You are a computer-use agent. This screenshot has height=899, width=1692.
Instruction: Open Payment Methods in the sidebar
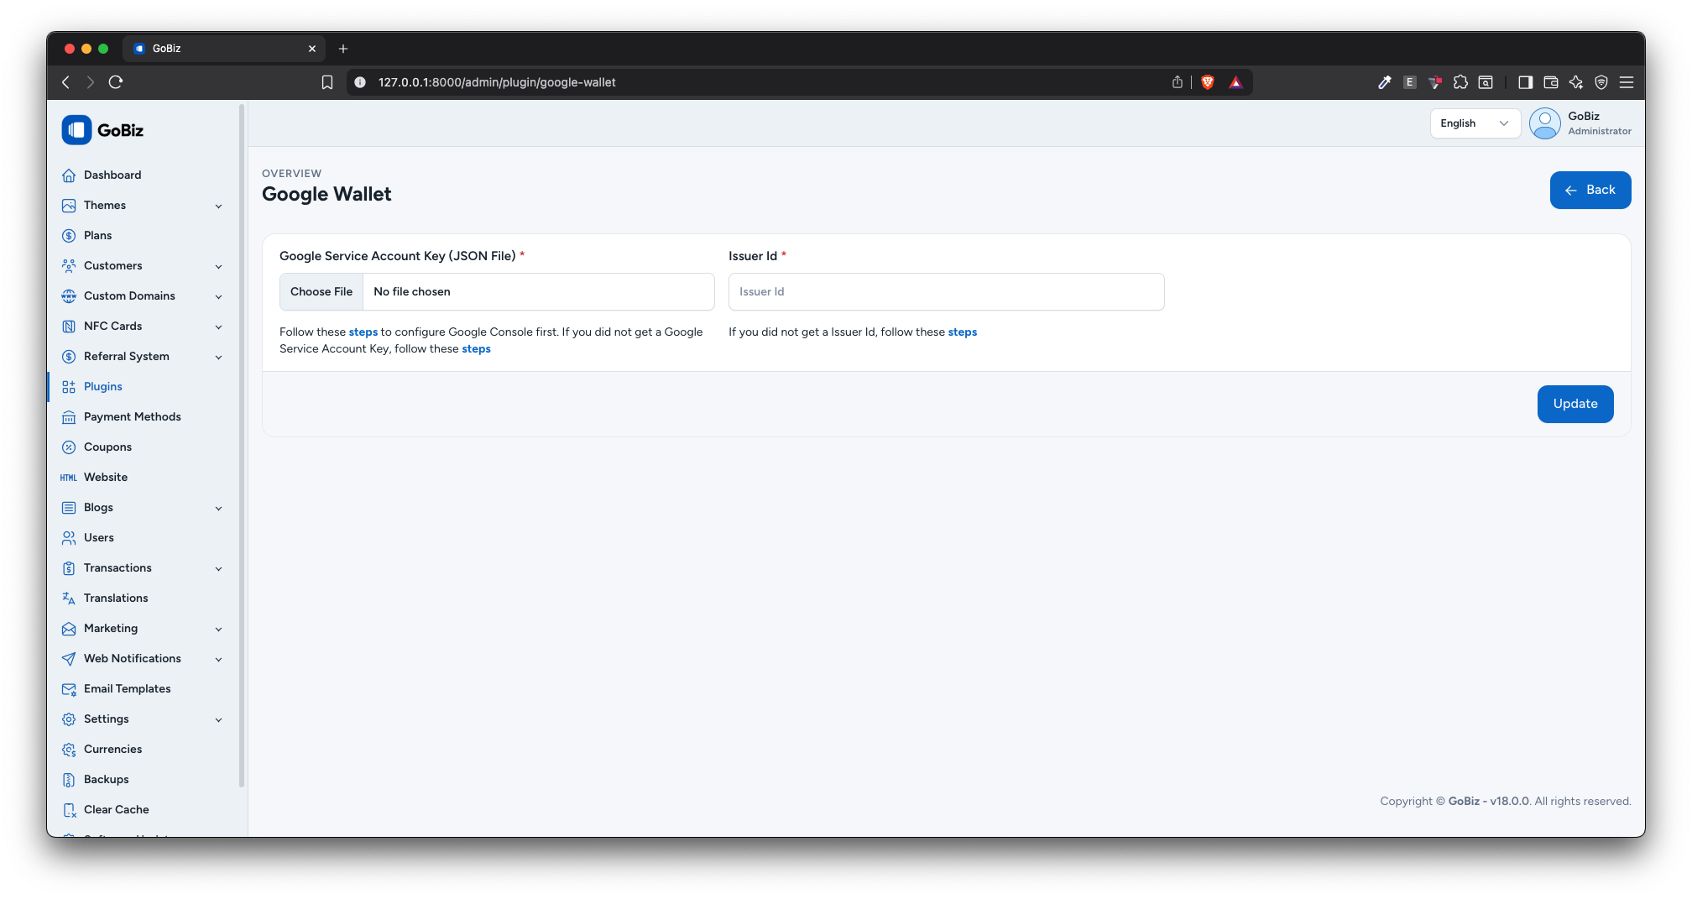point(132,416)
